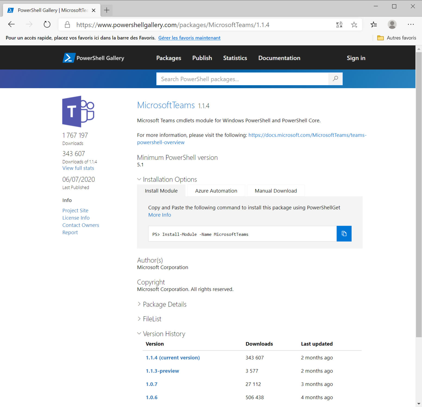
Task: Click the scrollbar up arrow
Action: coord(419,49)
